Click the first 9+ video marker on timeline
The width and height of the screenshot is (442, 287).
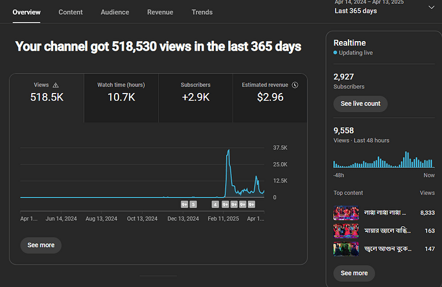184,204
